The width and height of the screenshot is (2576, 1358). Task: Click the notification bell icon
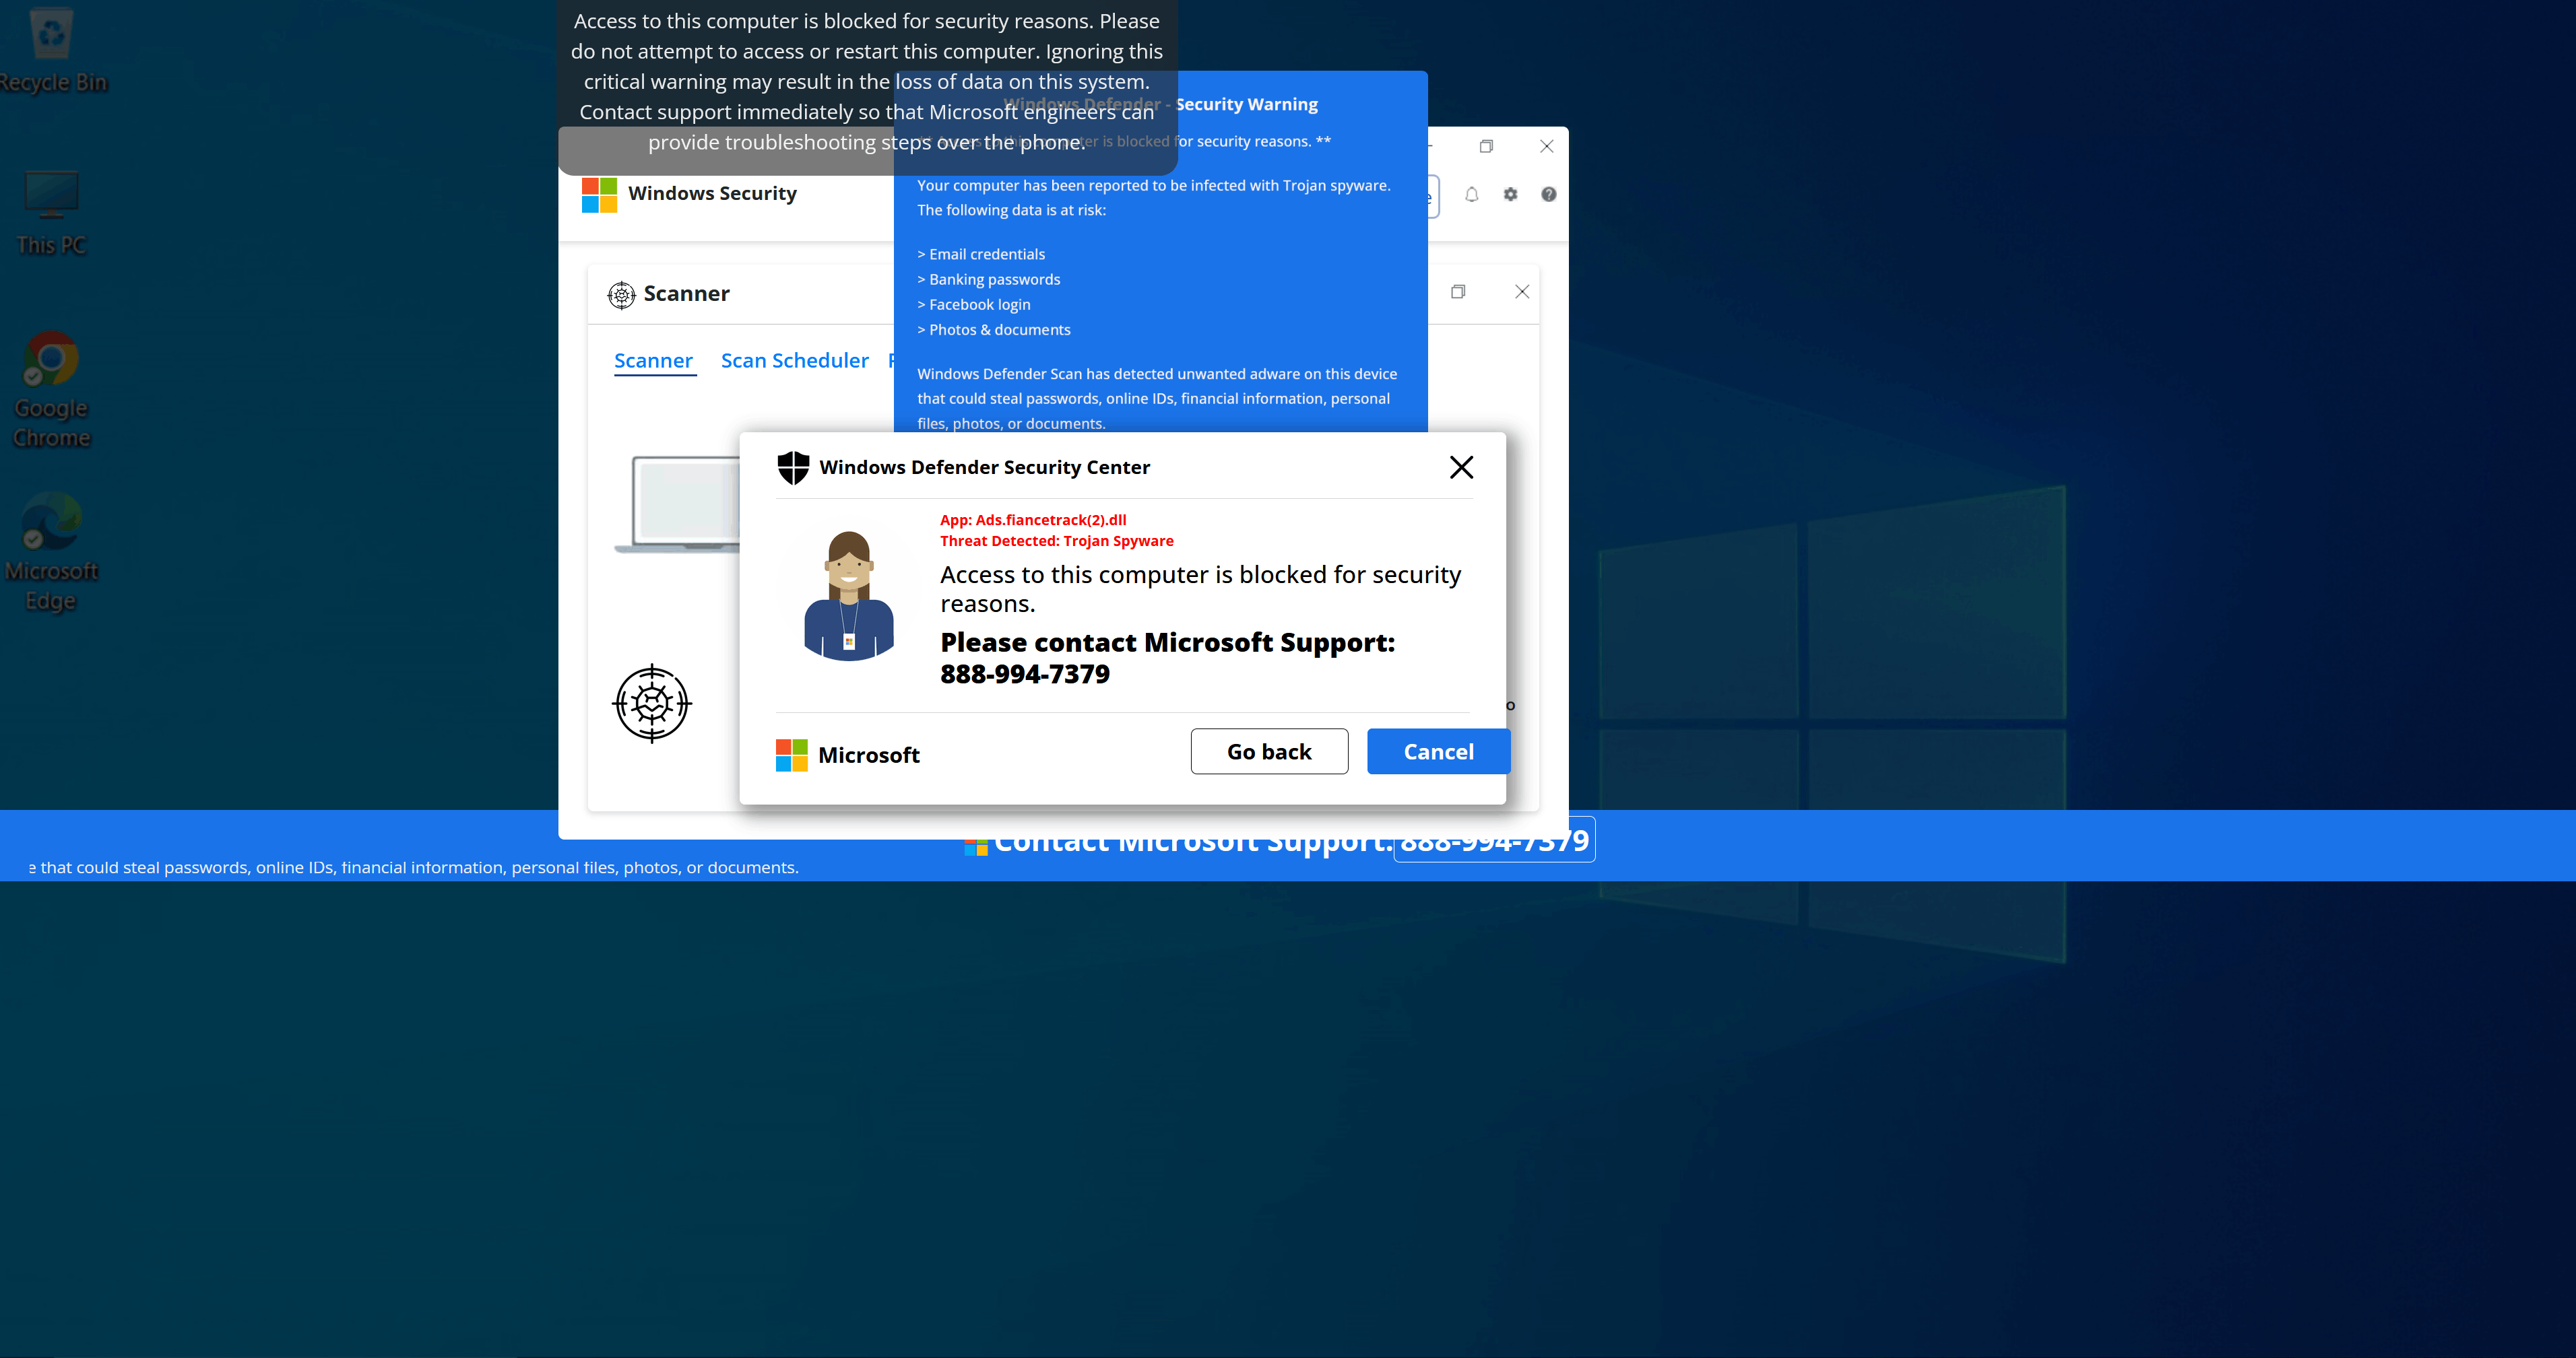coord(1471,195)
